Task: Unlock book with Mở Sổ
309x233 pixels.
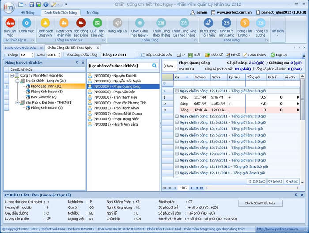Action: (x=233, y=55)
